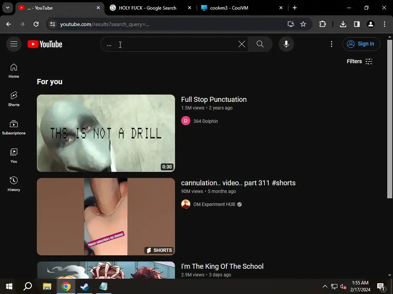This screenshot has height=294, width=393.
Task: Open the YouTube hamburger guide menu
Action: pyautogui.click(x=14, y=44)
